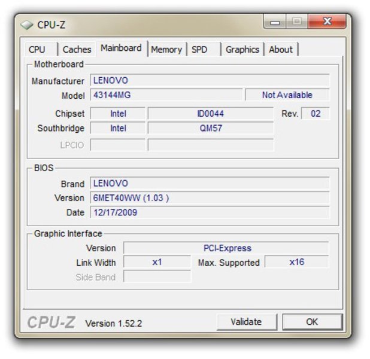Click the Motherboard group label

[59, 64]
